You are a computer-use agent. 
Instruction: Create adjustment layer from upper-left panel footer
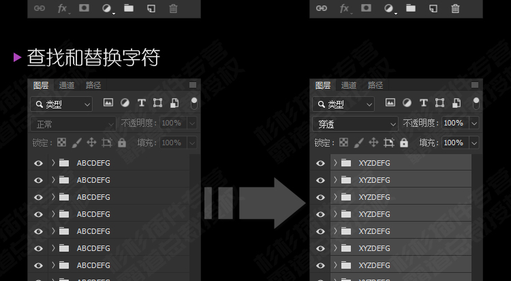coord(107,8)
